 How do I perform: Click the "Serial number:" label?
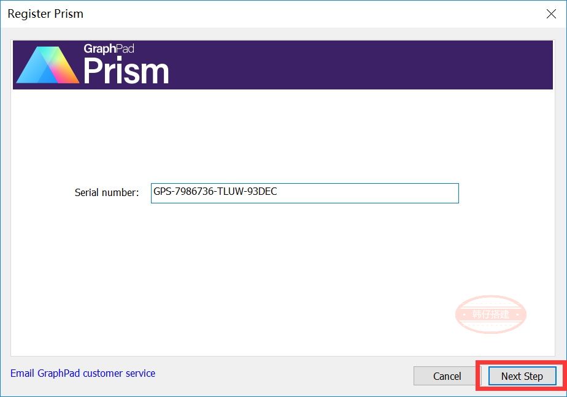[x=107, y=193]
